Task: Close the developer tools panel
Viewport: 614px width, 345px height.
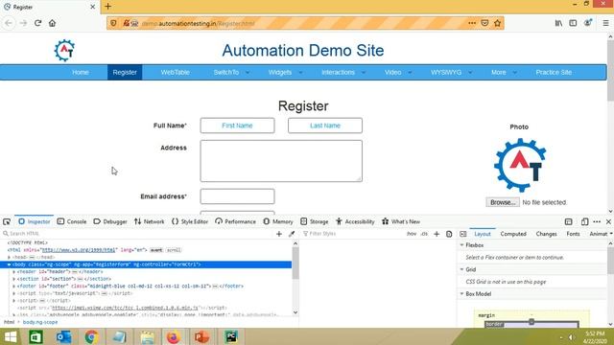Action: coord(608,221)
